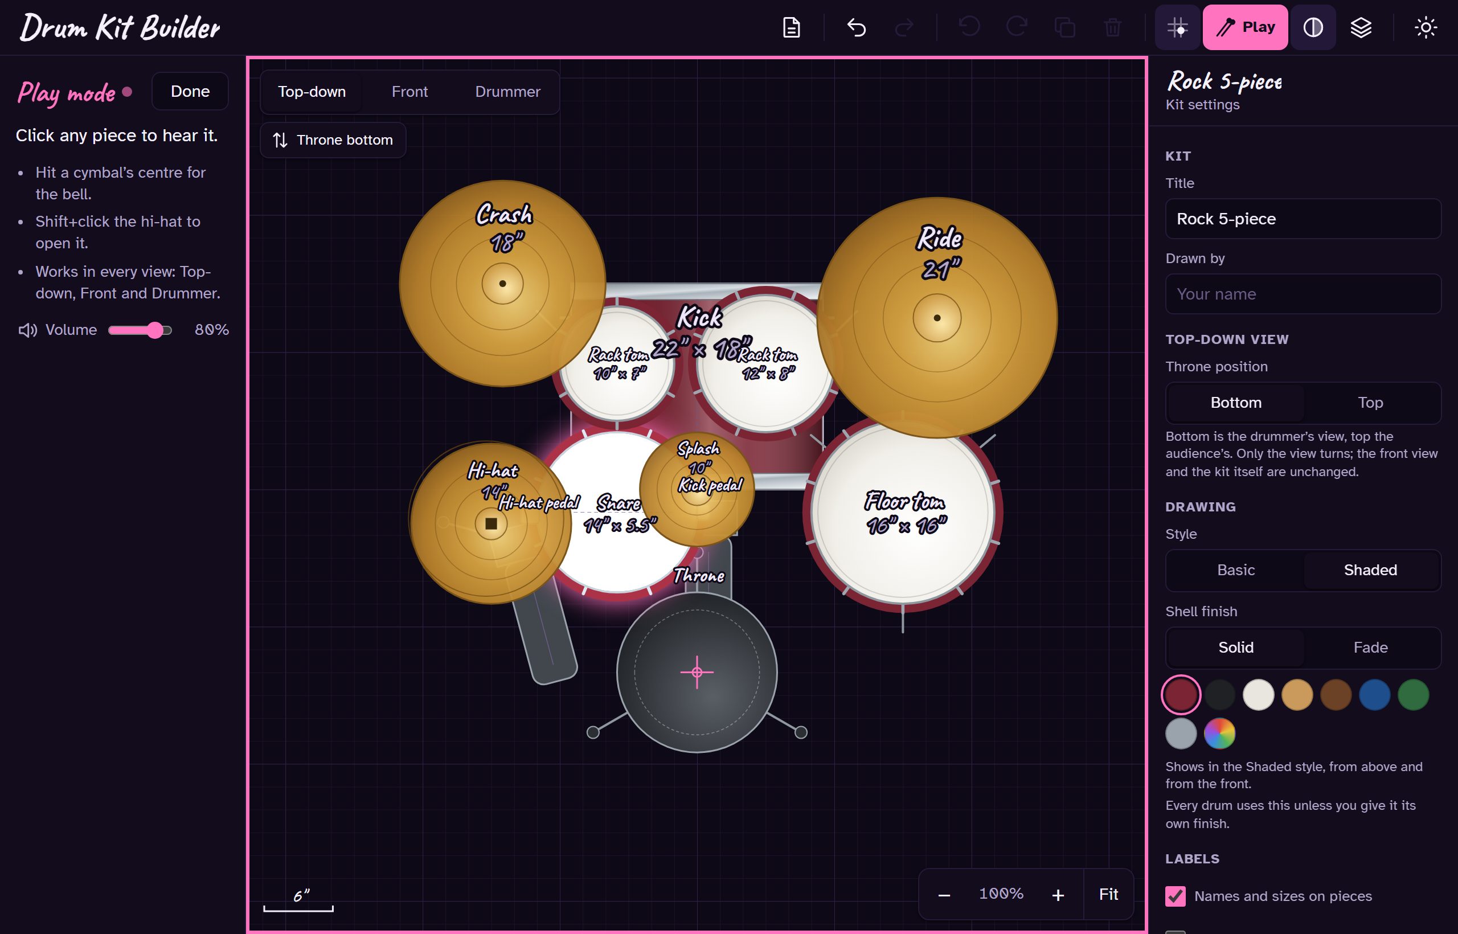Switch to the Top-down view tab
Viewport: 1458px width, 934px height.
coord(312,92)
